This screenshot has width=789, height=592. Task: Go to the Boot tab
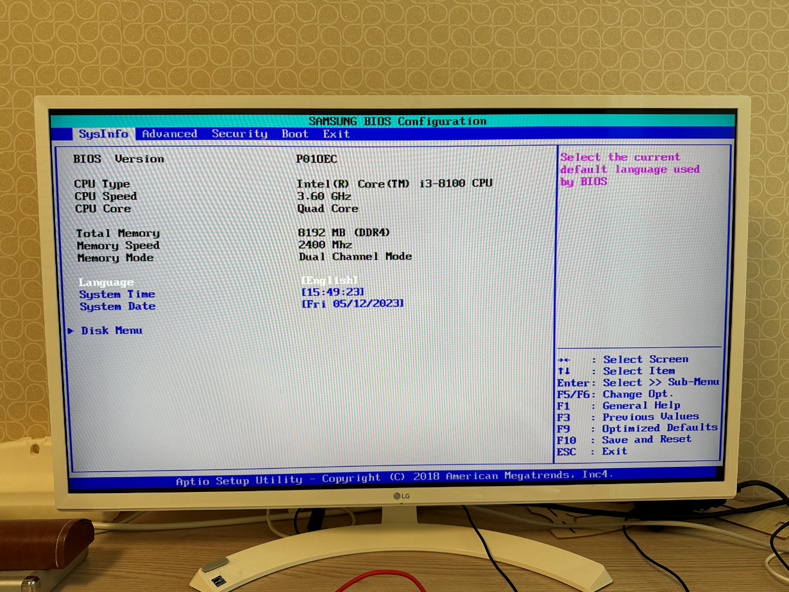[x=295, y=134]
